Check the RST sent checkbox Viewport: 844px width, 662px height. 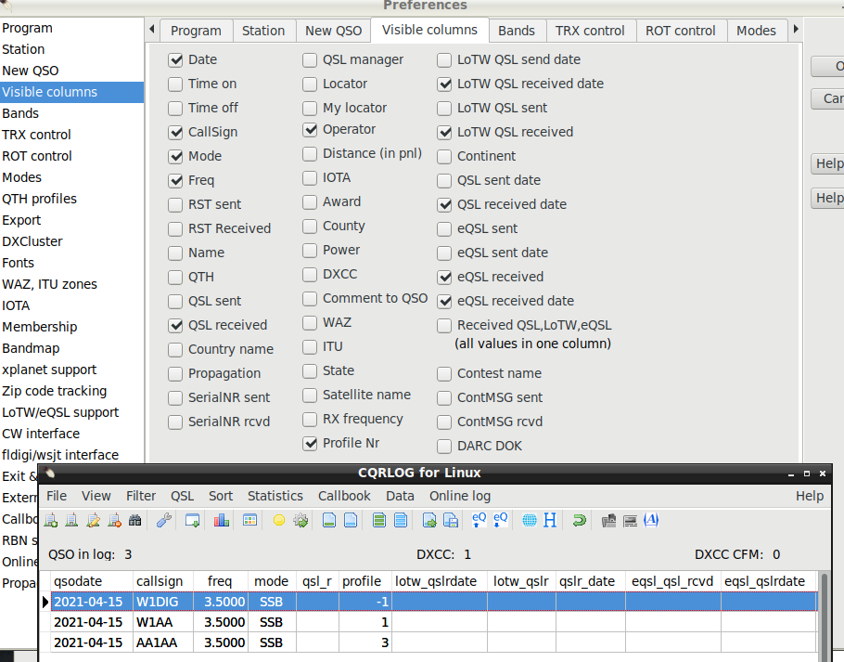175,204
